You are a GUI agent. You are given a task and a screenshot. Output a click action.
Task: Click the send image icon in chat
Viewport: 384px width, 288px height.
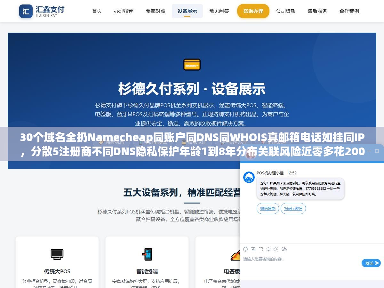click(x=253, y=249)
